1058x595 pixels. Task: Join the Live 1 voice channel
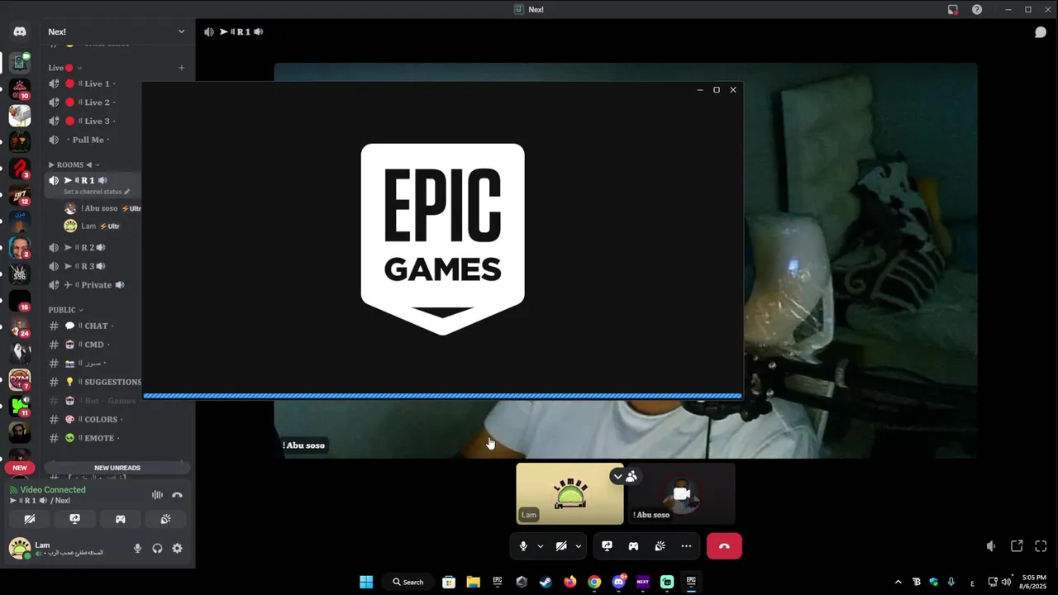97,83
